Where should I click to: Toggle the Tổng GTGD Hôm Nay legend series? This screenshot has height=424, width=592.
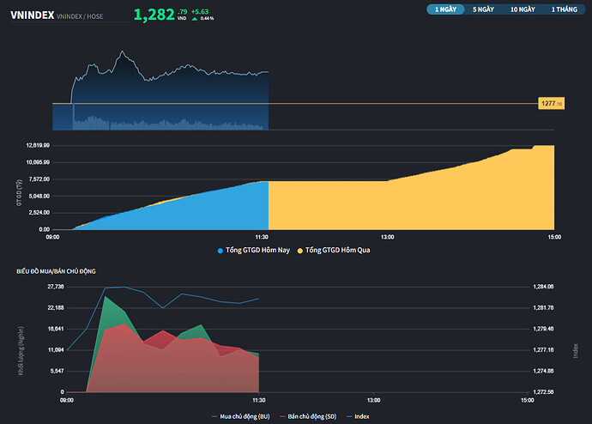pos(258,250)
